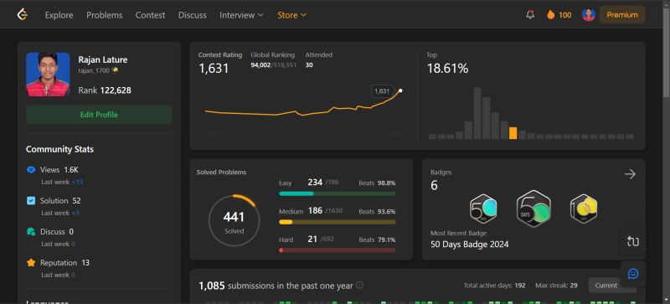Expand the Store dropdown menu
Image resolution: width=670 pixels, height=304 pixels.
(x=291, y=15)
